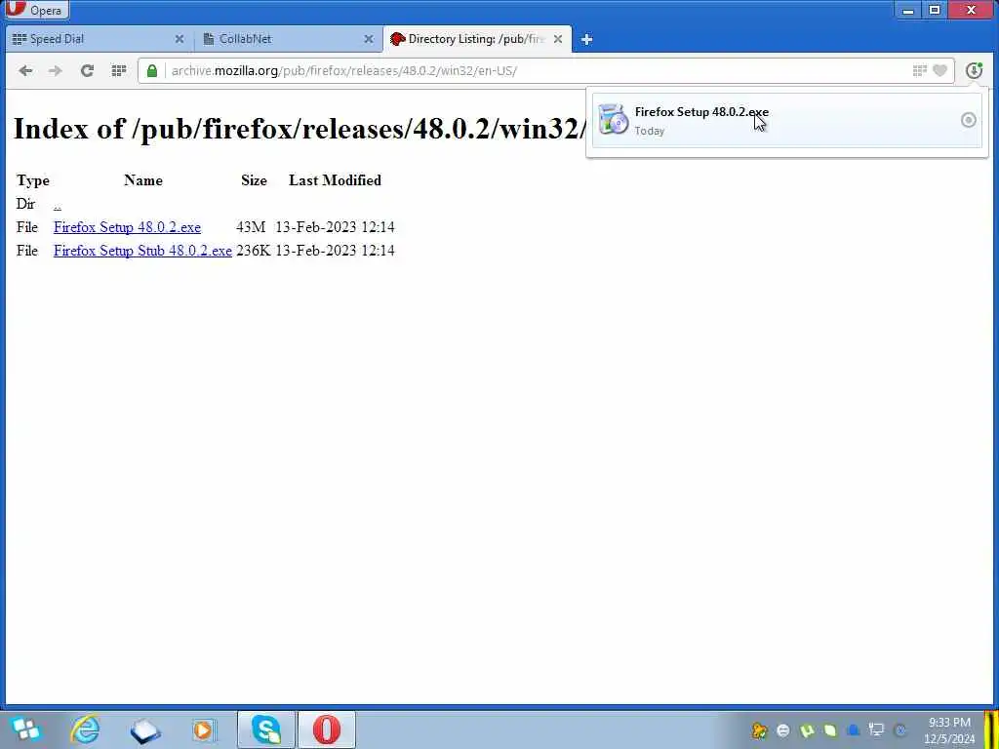The height and width of the screenshot is (749, 999).
Task: Click the Firefox Setup installer icon in downloads
Action: coord(614,119)
